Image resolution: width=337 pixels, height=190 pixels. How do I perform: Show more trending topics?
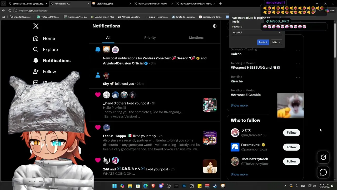239,105
